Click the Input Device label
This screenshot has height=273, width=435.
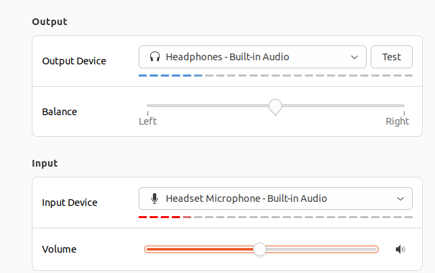70,202
